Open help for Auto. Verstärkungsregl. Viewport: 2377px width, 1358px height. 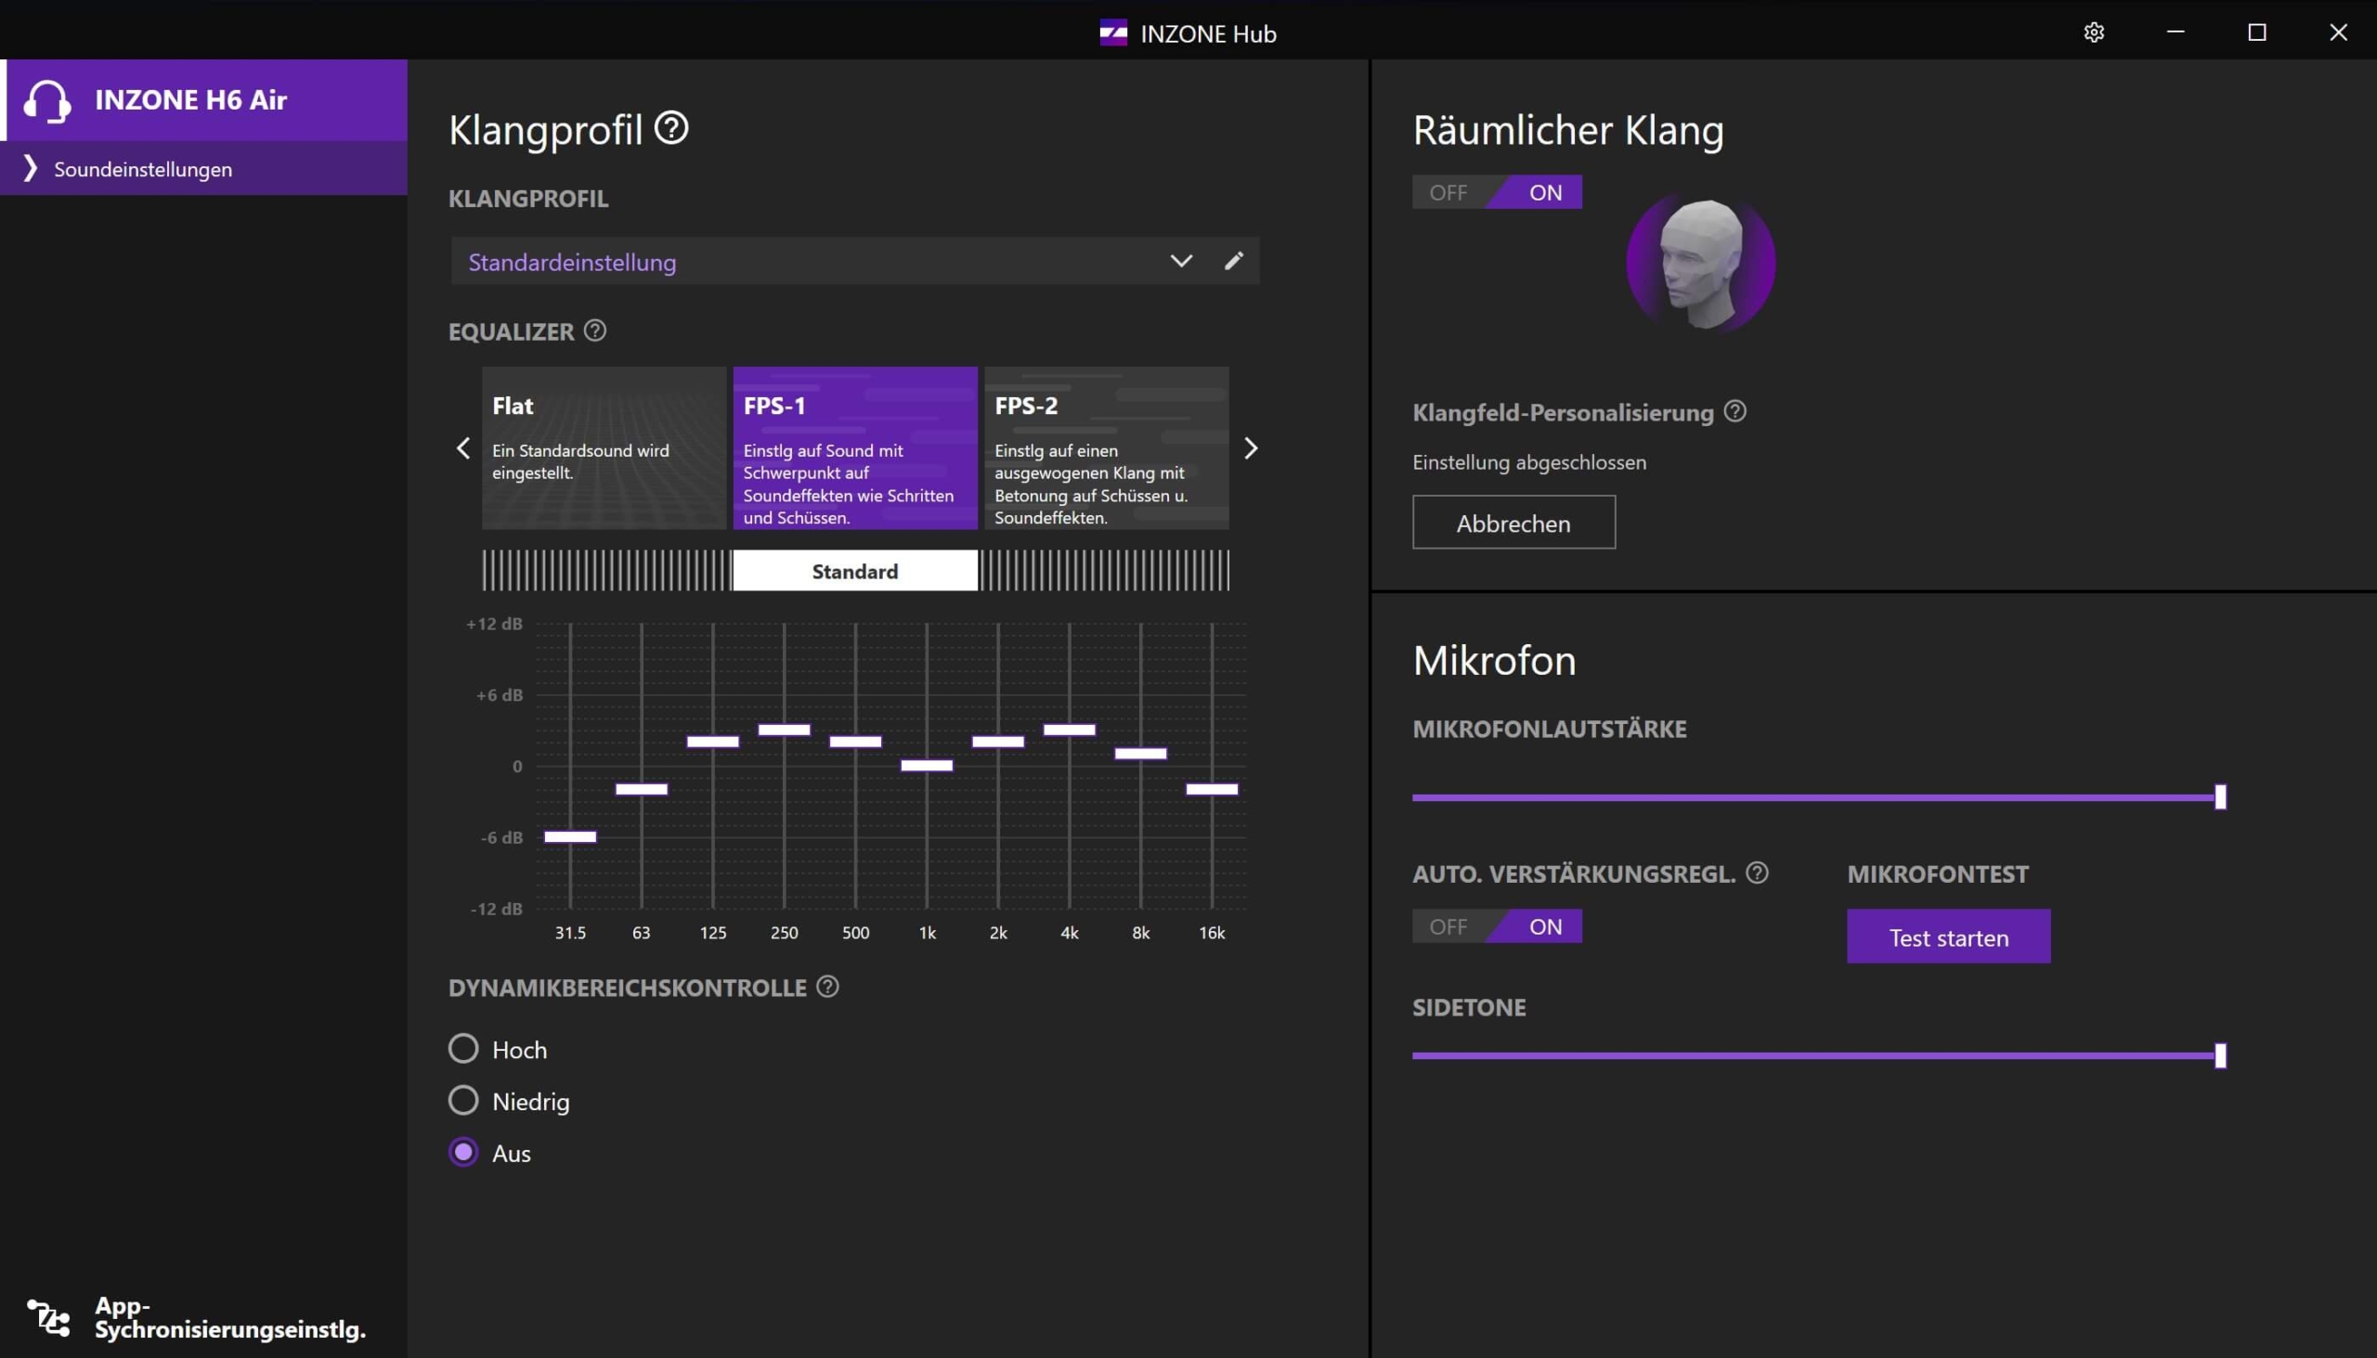tap(1757, 872)
